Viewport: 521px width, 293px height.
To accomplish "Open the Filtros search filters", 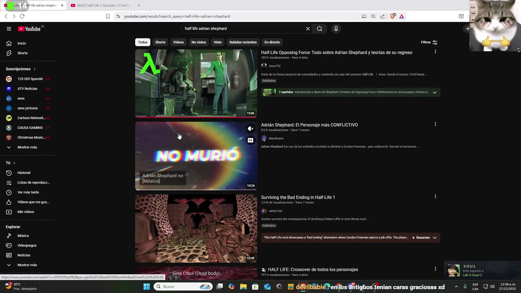I will (x=429, y=42).
